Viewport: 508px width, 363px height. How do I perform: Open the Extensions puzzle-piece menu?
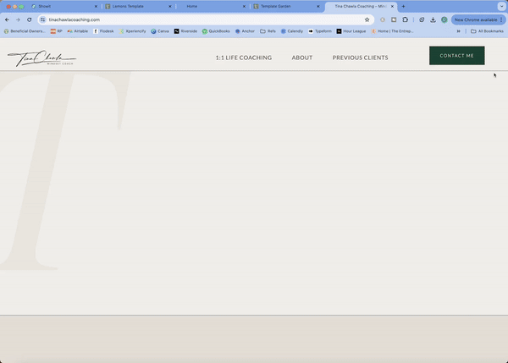[405, 19]
